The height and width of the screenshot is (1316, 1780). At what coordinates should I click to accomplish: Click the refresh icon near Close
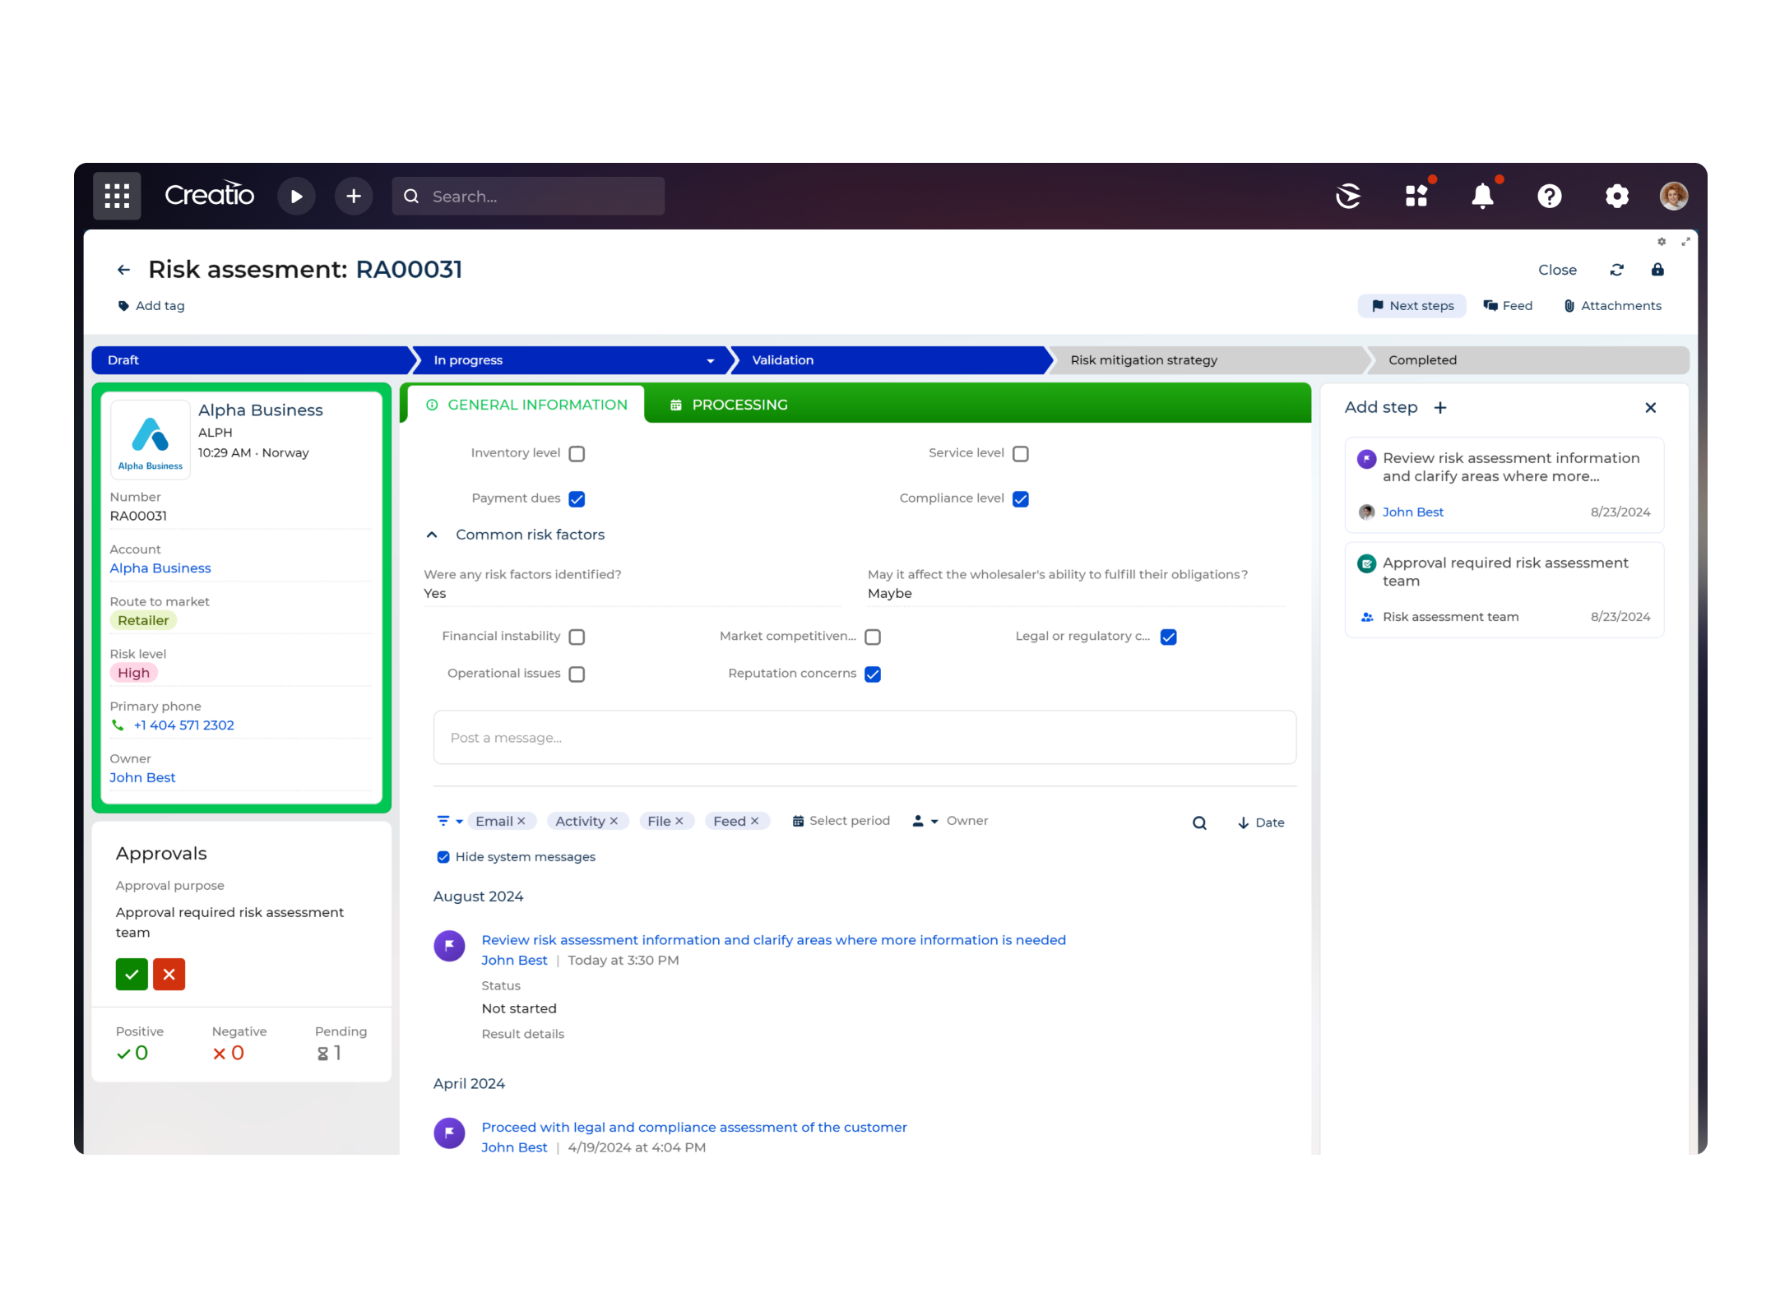1617,270
